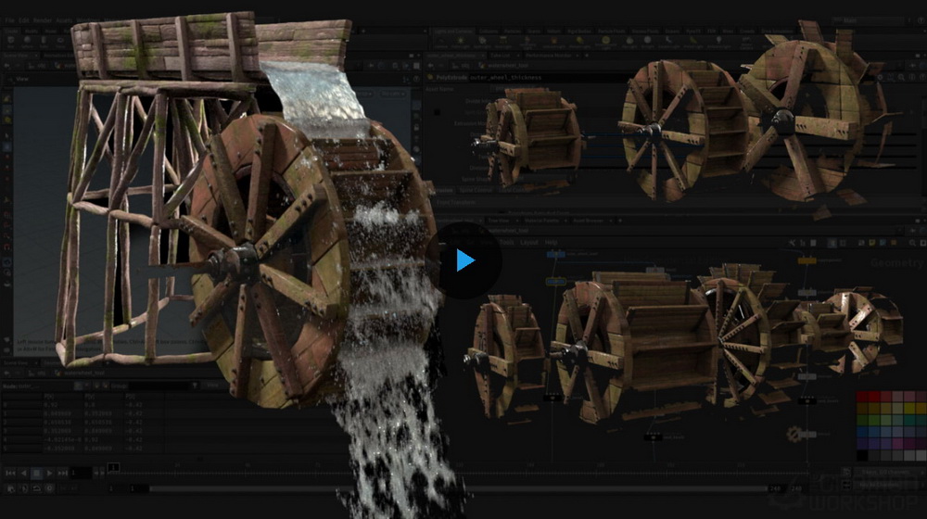Click the parameter pane search icon
This screenshot has height=519, width=927.
pyautogui.click(x=902, y=78)
